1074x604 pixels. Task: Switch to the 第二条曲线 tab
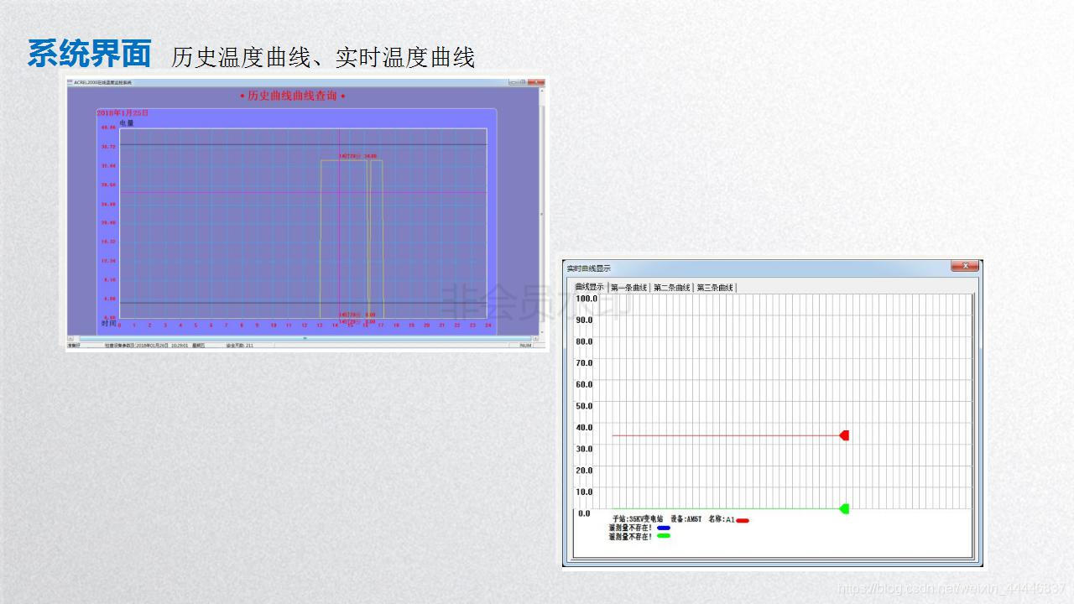671,287
